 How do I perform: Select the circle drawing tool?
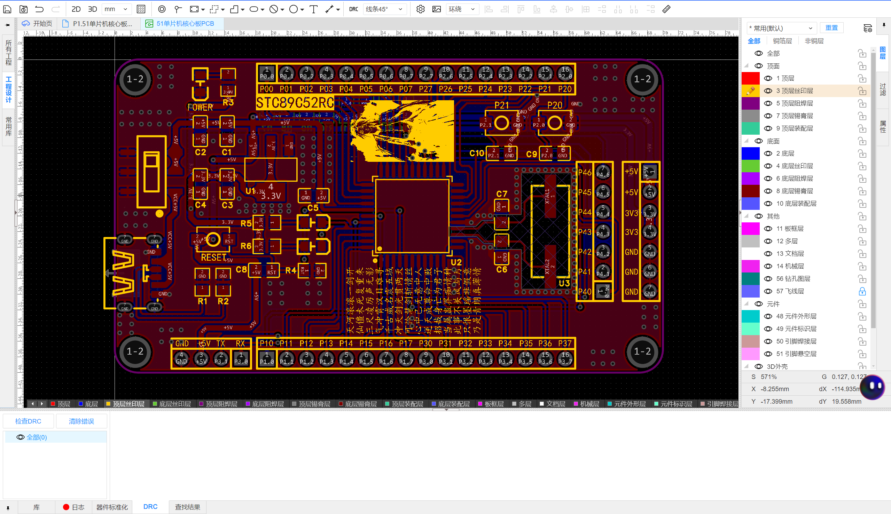coord(294,9)
